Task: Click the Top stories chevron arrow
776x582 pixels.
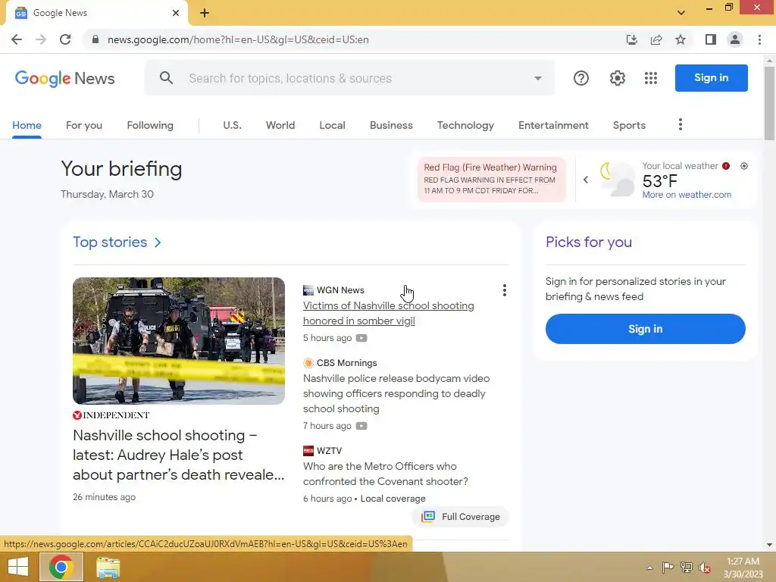Action: [x=158, y=242]
